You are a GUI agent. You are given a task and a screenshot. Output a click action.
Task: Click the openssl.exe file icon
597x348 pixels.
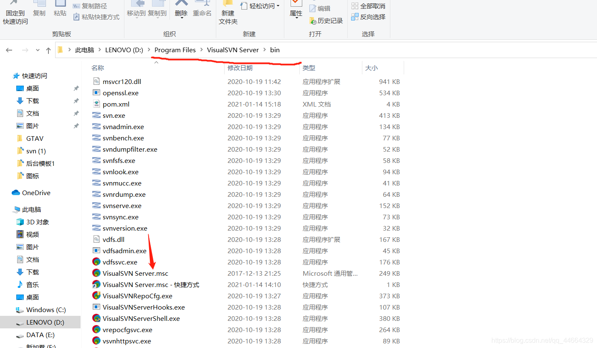tap(96, 93)
